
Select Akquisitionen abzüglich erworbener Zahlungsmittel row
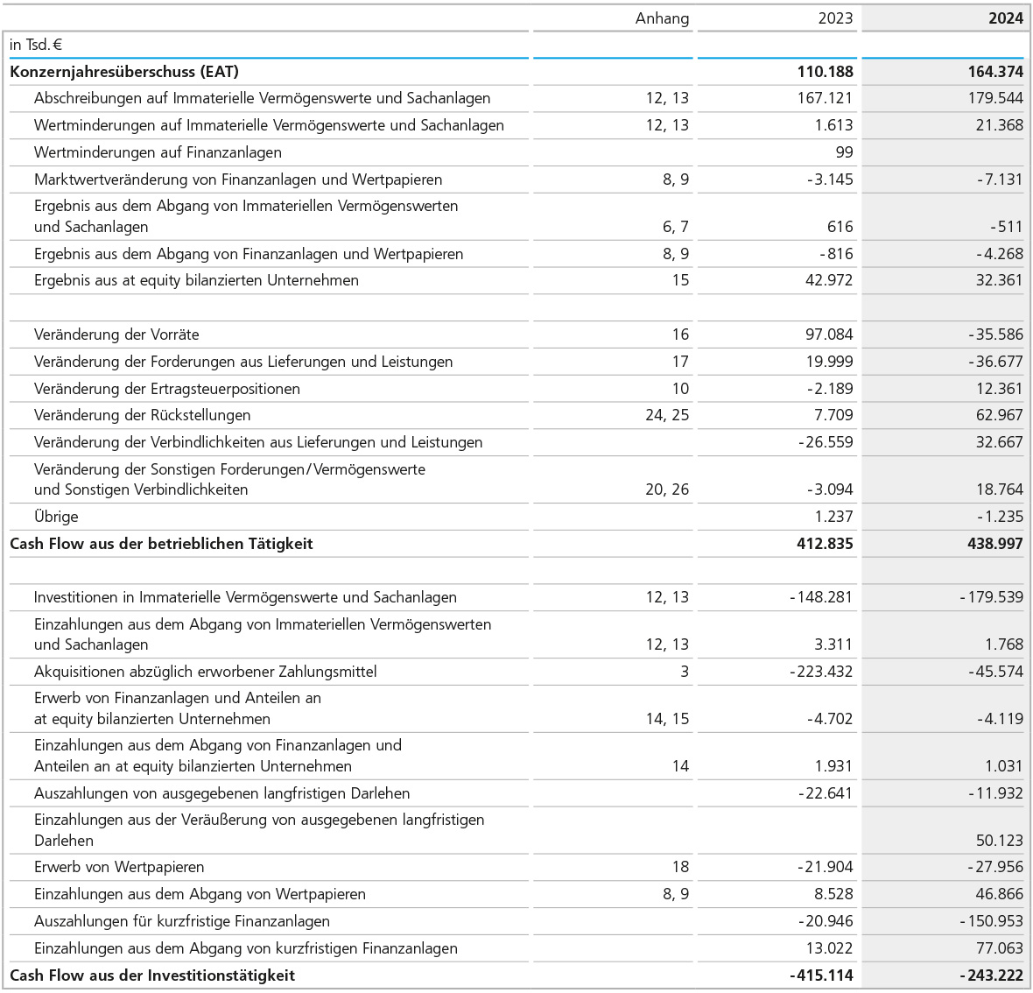click(205, 672)
